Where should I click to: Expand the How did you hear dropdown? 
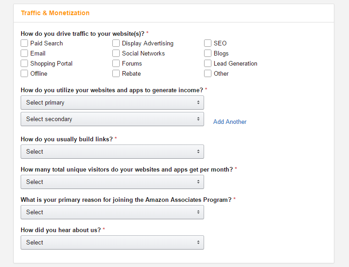click(112, 242)
